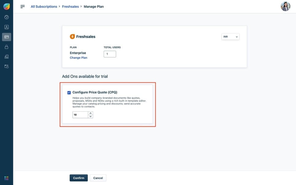
Task: Click the Freshworks logo in sidebar
Action: (6, 6)
